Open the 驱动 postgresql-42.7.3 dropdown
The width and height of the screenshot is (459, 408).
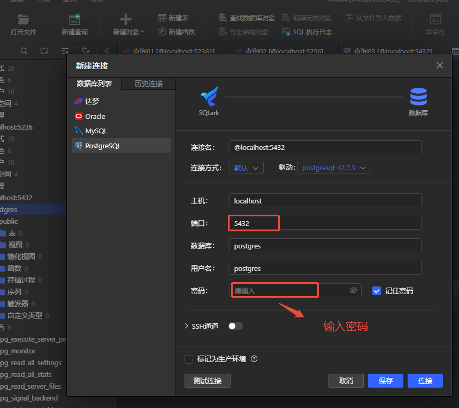tap(334, 168)
